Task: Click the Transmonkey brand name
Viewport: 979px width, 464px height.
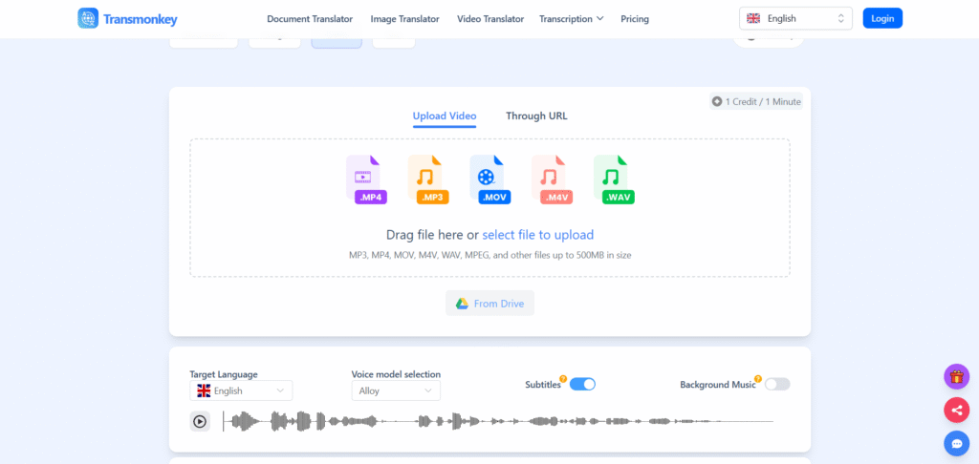Action: pyautogui.click(x=140, y=19)
